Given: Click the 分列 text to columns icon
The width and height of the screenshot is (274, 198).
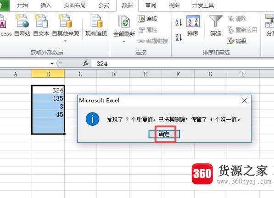Looking at the screenshot, I should (x=269, y=21).
